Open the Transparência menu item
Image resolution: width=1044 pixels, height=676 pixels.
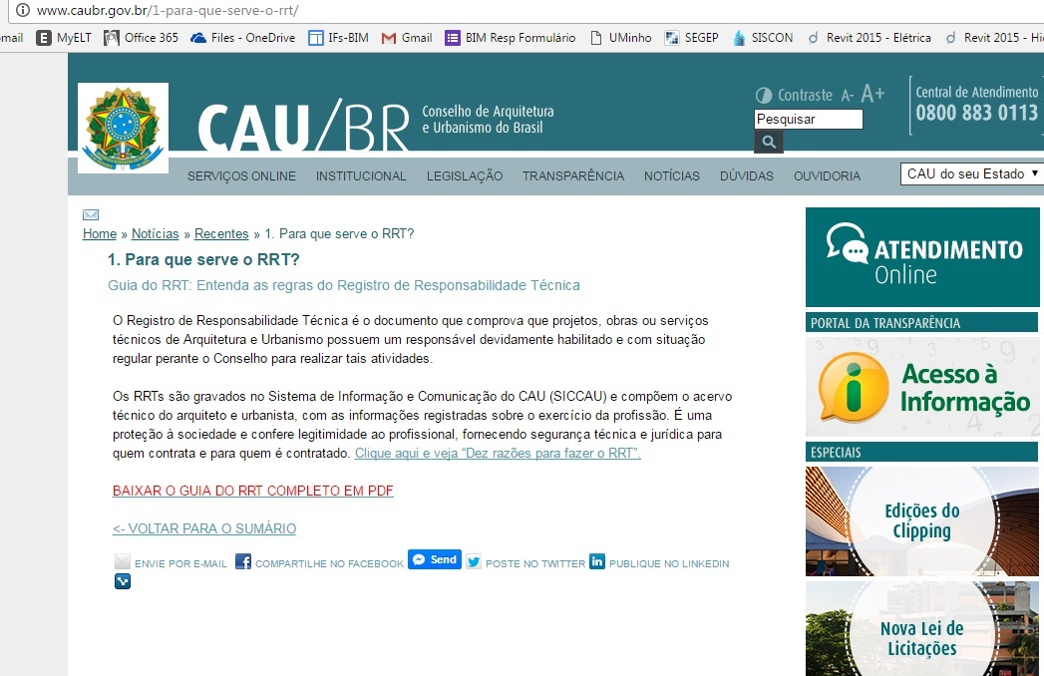[x=572, y=175]
